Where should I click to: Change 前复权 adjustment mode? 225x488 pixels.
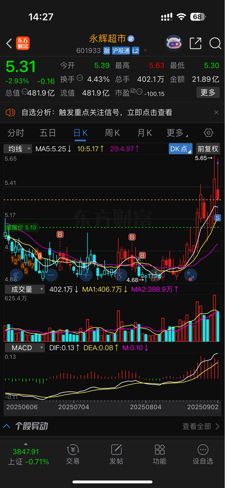(x=208, y=149)
